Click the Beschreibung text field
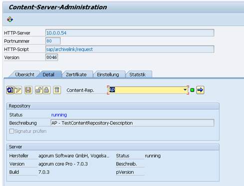Viewport: 244px width, 186px height. click(x=132, y=123)
